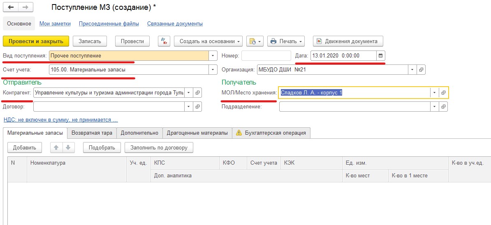Move row up with arrow icon
491x225 pixels.
click(x=56, y=147)
